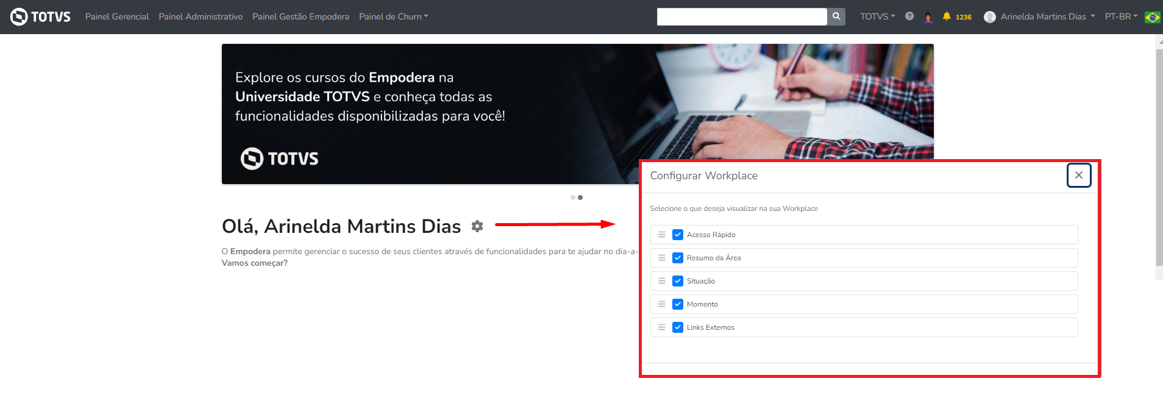This screenshot has height=395, width=1163.
Task: Grab the drag handle for Momento
Action: [661, 304]
